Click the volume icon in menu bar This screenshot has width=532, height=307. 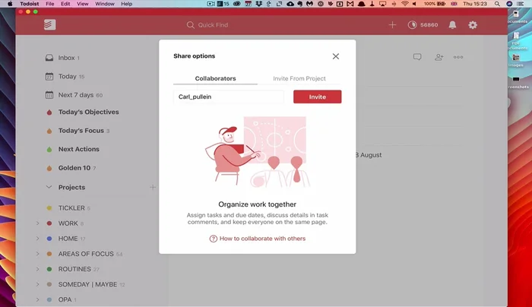tap(414, 4)
